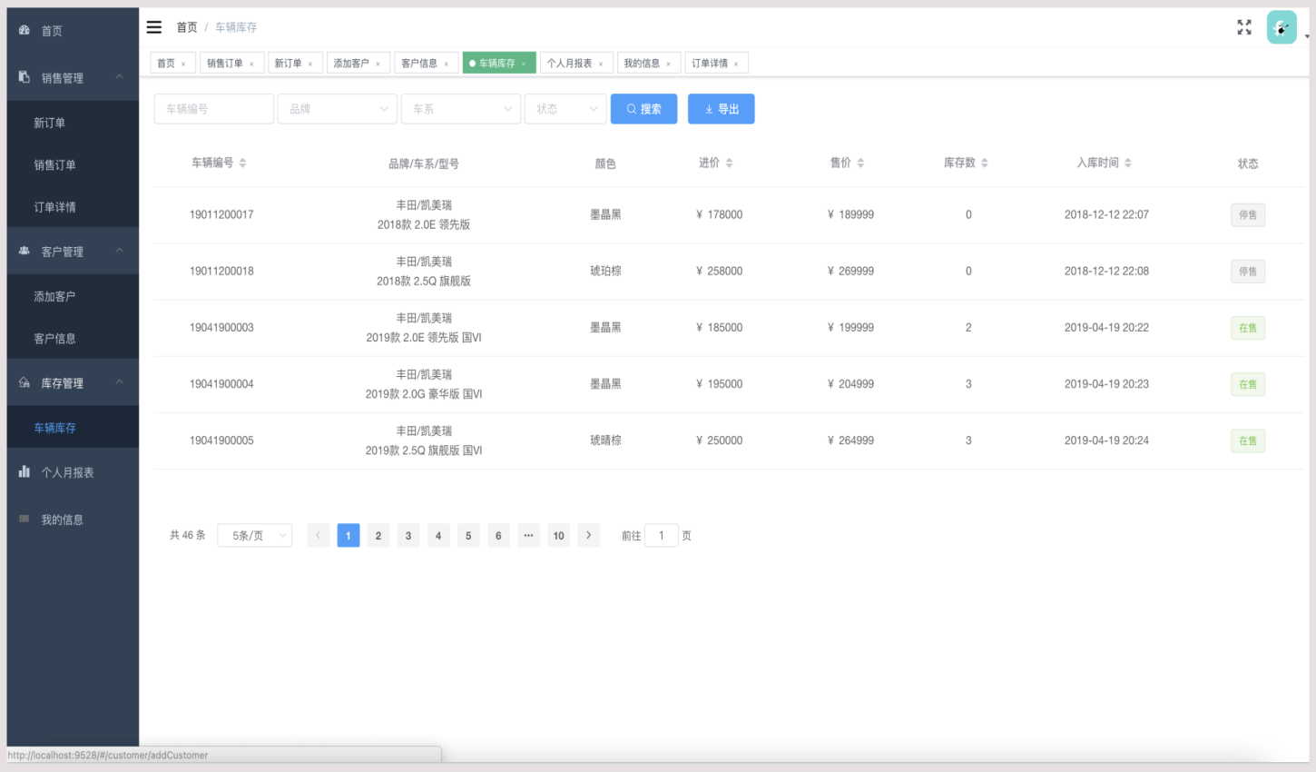This screenshot has height=772, width=1316.
Task: Click the previous page arrow
Action: point(319,535)
